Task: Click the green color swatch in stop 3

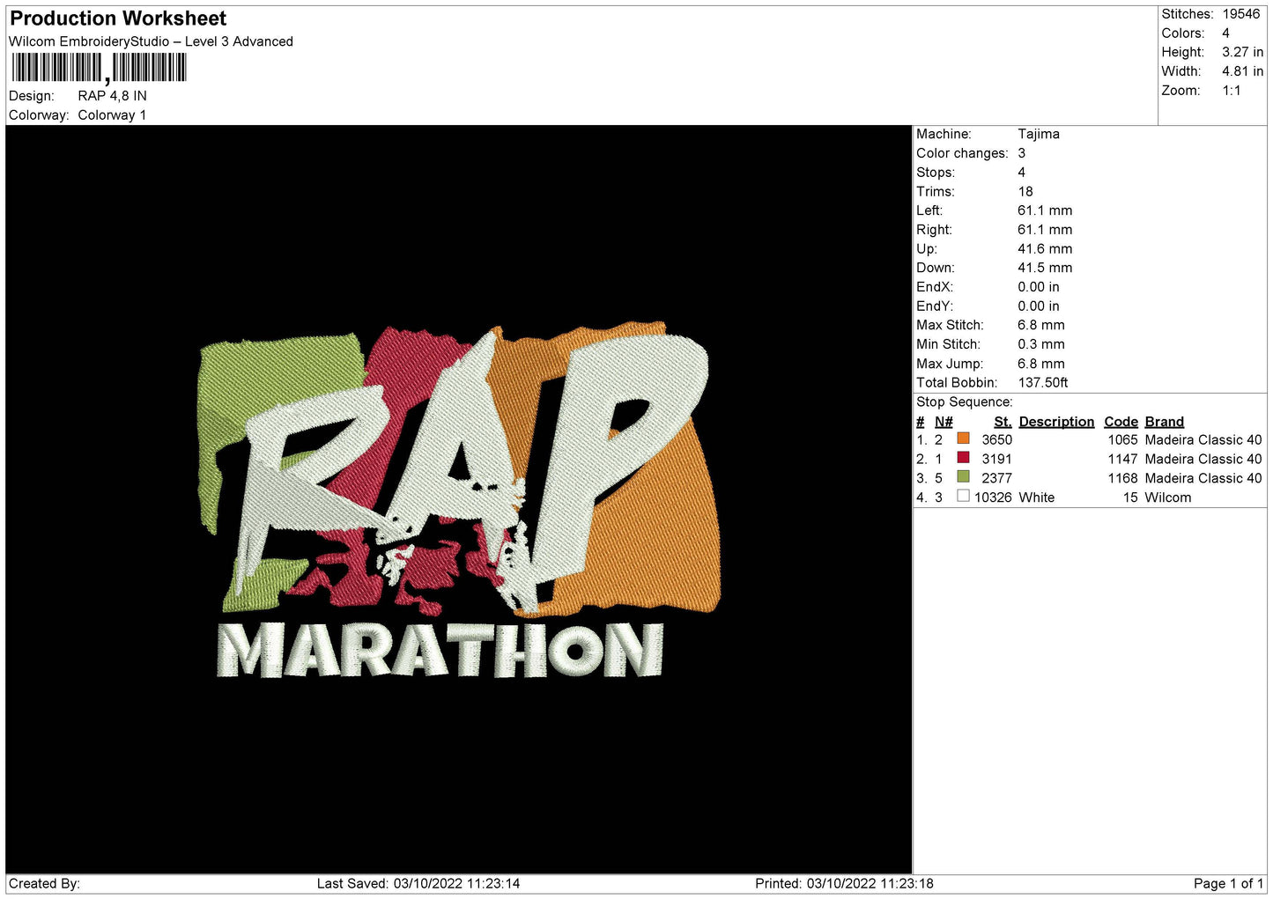Action: pos(963,477)
